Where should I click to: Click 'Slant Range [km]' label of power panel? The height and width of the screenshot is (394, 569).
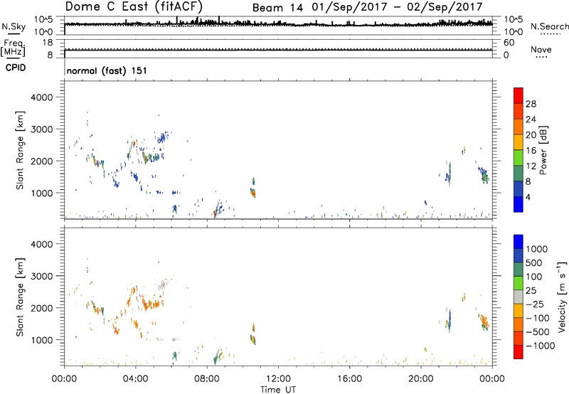[20, 150]
